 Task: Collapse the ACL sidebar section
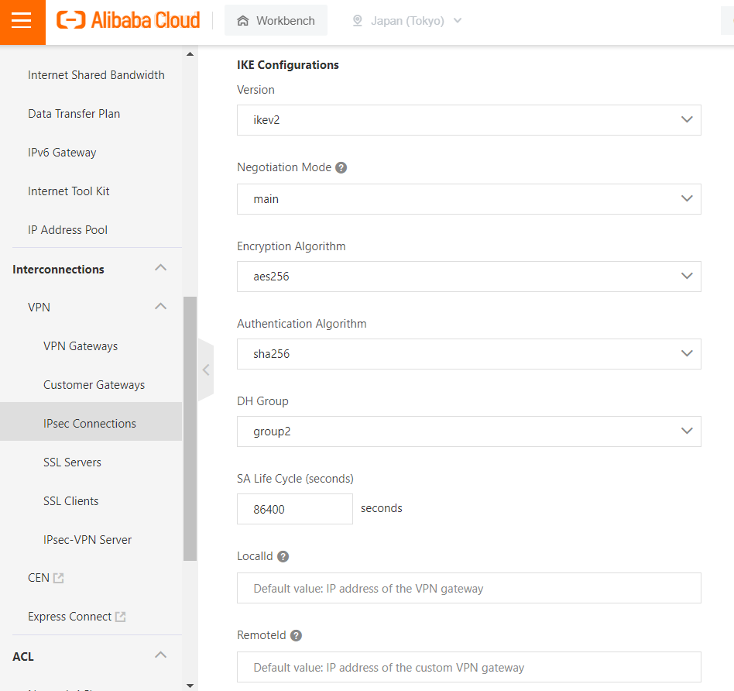pos(160,655)
